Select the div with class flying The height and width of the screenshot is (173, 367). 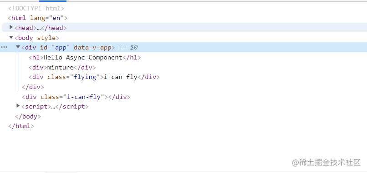click(94, 77)
